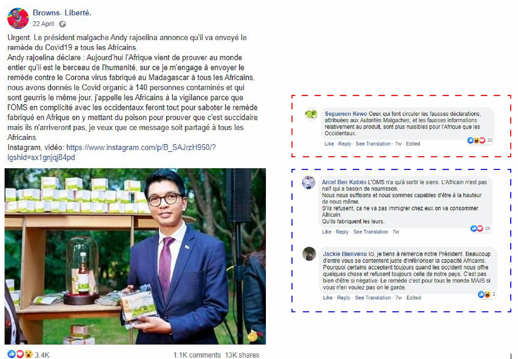Open post reaction emoji icons next to 3.4K
Screen dimensions: 518x359
tap(20, 355)
